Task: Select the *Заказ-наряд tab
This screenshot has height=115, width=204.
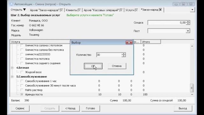Action: 149,10
